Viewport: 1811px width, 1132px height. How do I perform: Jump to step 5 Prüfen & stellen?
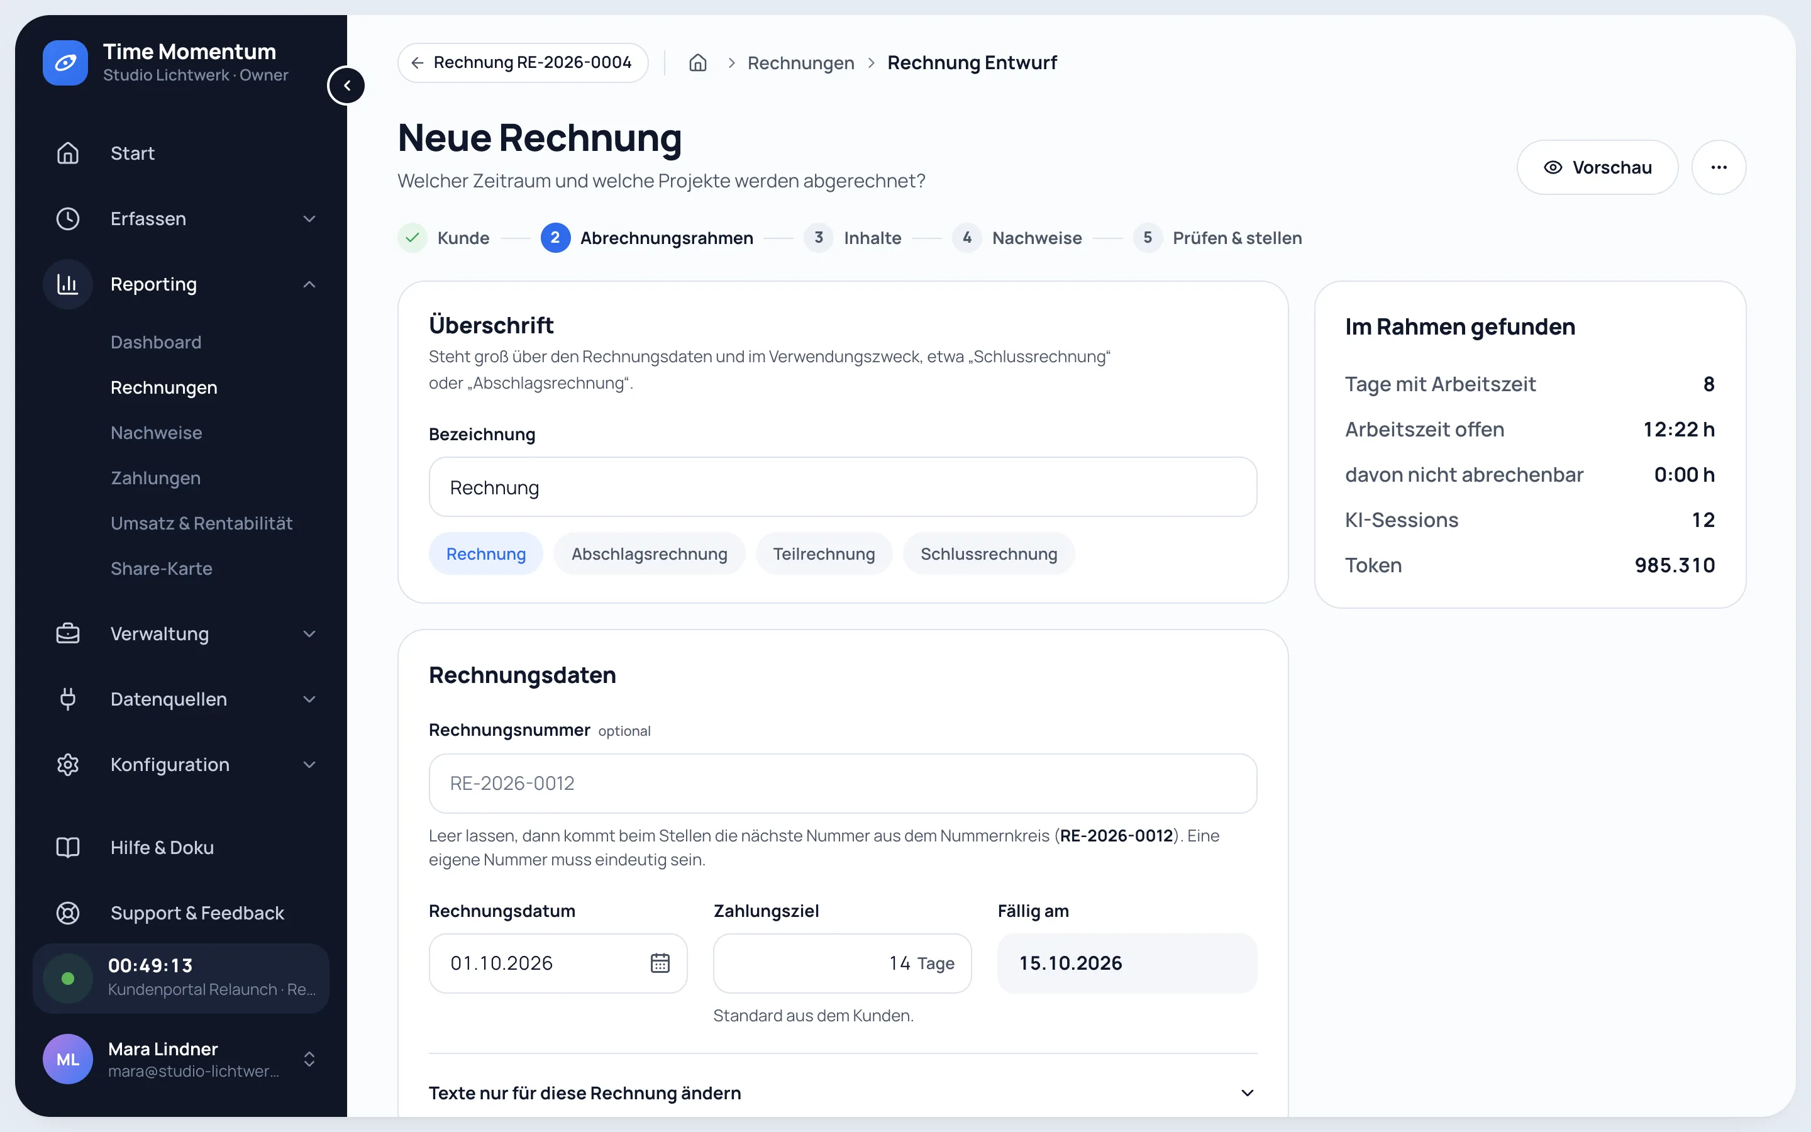tap(1217, 238)
